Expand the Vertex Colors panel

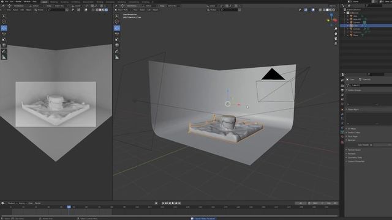[353, 133]
